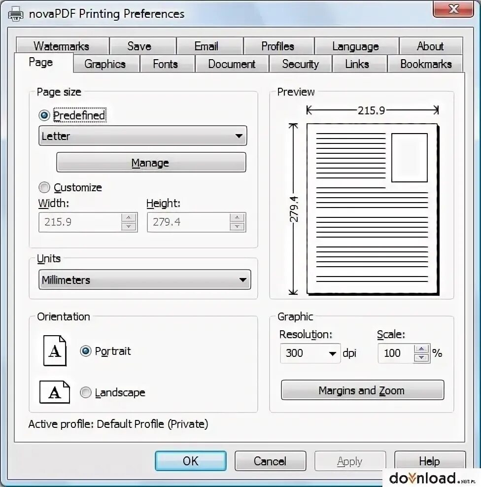Click the Active profile: Default Profile text
The height and width of the screenshot is (487, 481).
pyautogui.click(x=118, y=424)
